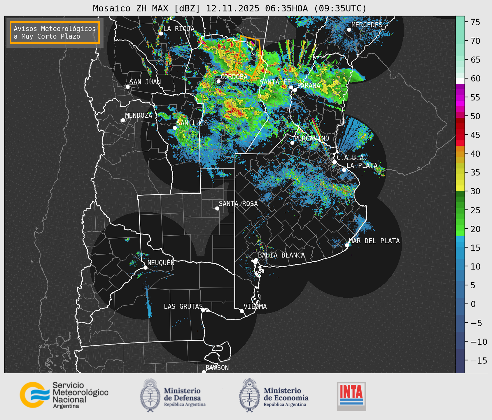Click the 60 dBZ white band on colorbar
Image resolution: width=492 pixels, height=420 pixels.
460,81
